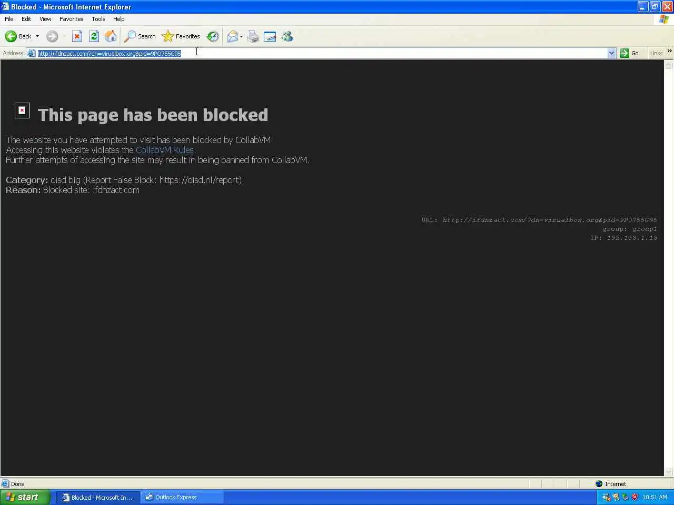Viewport: 674px width, 505px height.
Task: Click the vertical scrollbar down arrow
Action: click(x=669, y=472)
